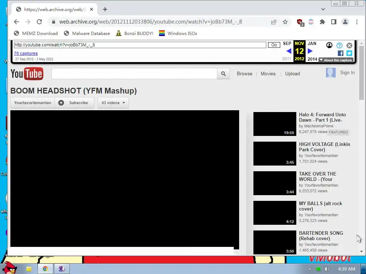Screen dimensions: 366x274
Task: Open the HIGH VOLTAGE (Linkin Park Cover) title
Action: (x=325, y=147)
